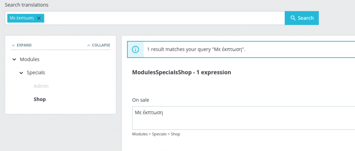Focus the empty search translations field

(163, 18)
